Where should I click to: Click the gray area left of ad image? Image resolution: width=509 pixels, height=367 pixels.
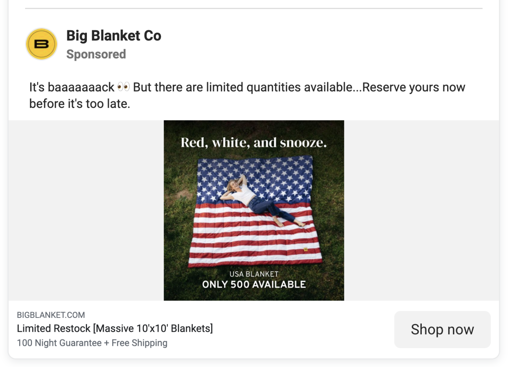(x=86, y=210)
